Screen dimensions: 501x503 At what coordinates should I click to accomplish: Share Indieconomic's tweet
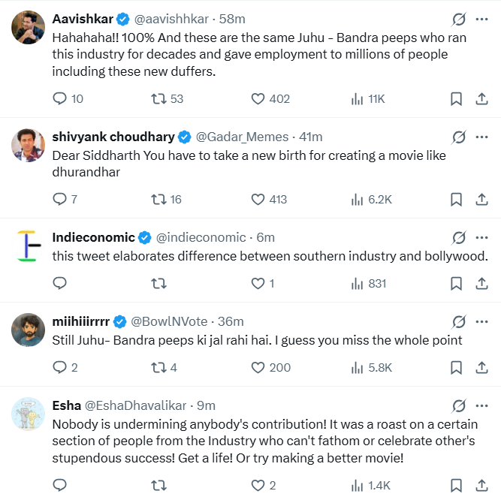[481, 283]
